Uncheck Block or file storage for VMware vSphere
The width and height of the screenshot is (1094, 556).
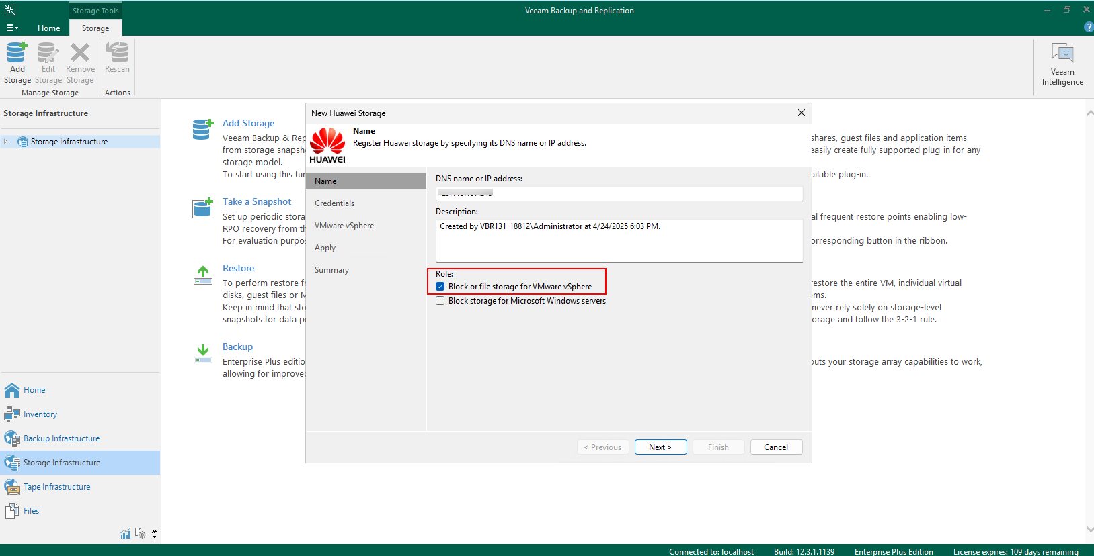pos(440,287)
